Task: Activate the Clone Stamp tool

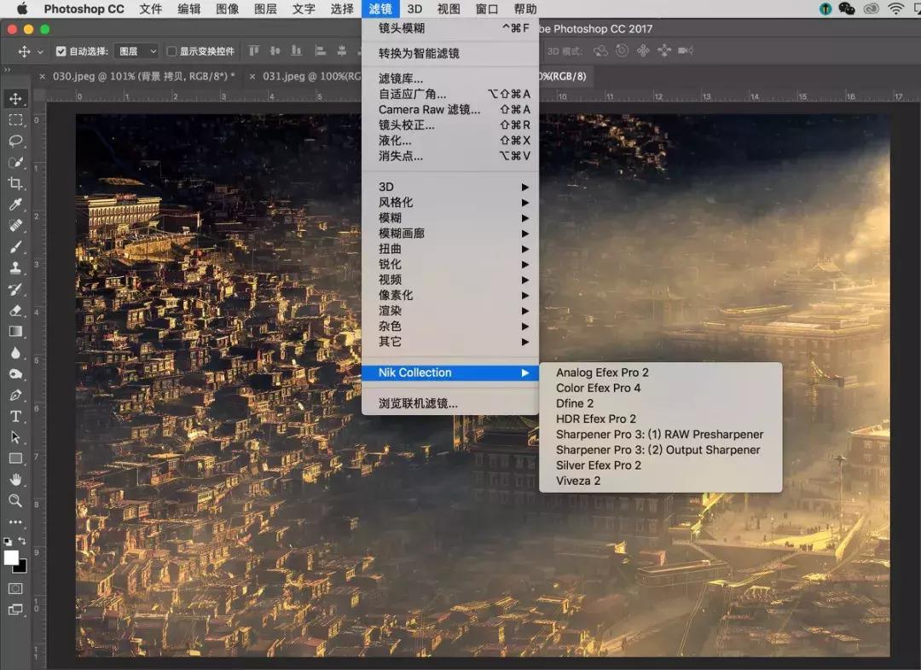Action: [15, 268]
